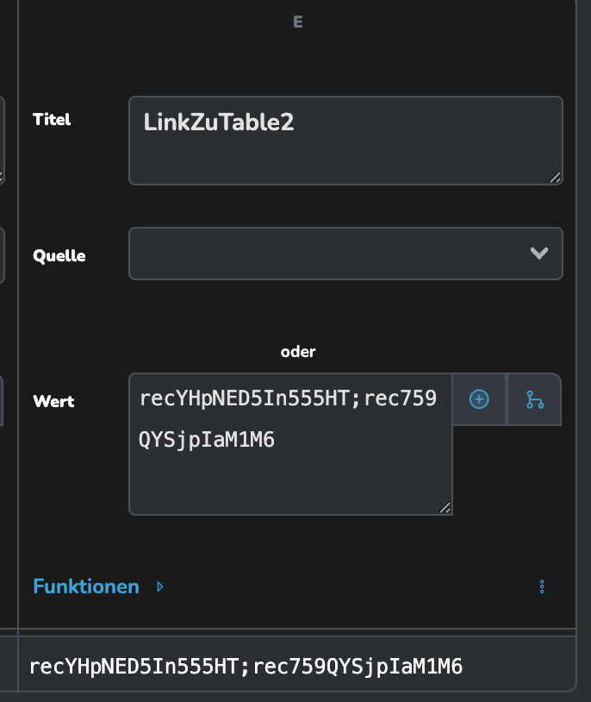Screen dimensions: 591x702
Task: Grab the resize handle of Wert textarea
Action: (445, 508)
